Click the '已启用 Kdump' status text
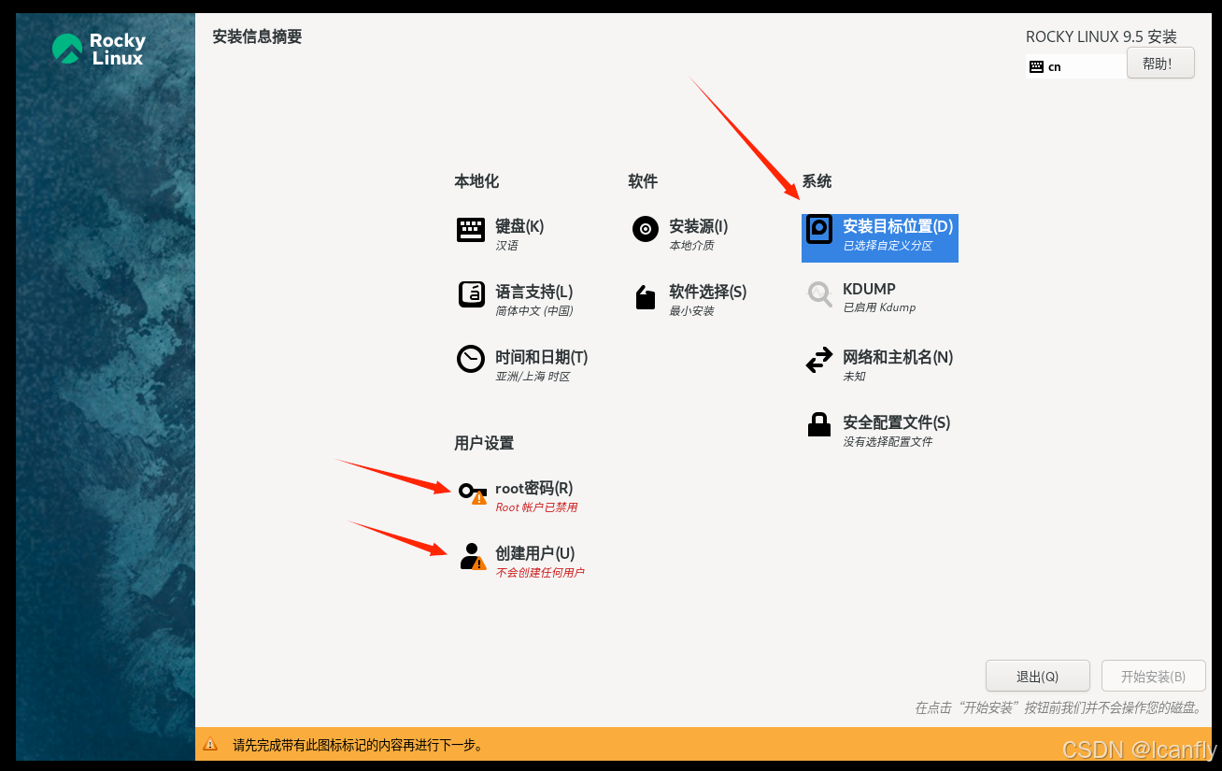The width and height of the screenshot is (1222, 771). pos(879,307)
